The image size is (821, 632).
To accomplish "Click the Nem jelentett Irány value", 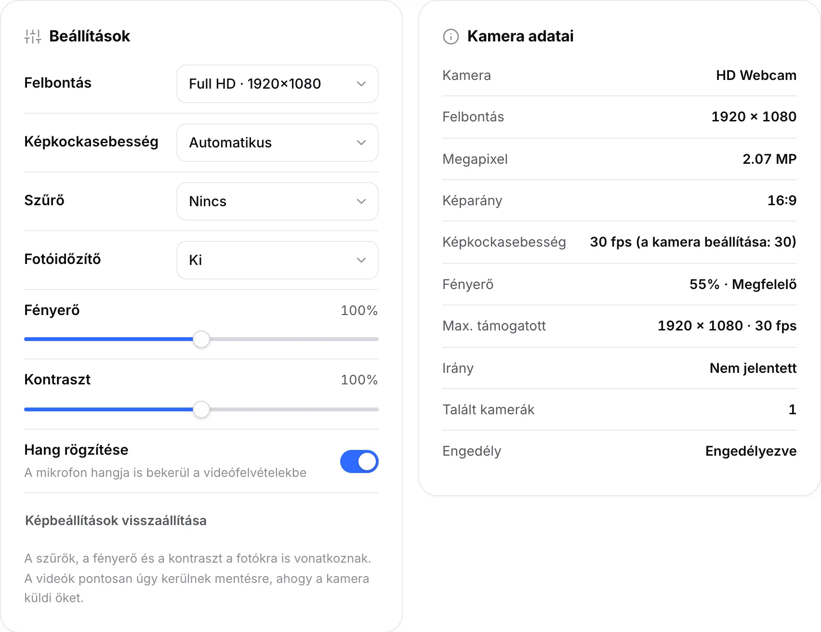I will click(753, 368).
